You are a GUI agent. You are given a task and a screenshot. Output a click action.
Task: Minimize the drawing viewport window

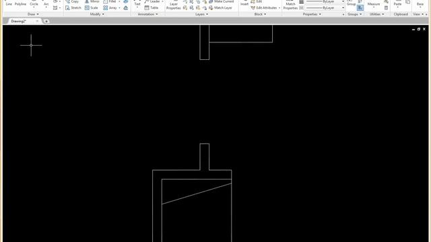413,29
